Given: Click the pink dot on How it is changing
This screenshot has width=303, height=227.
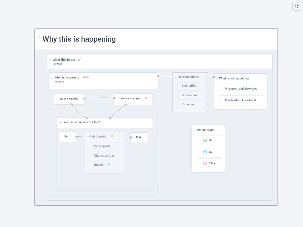Looking at the screenshot, I should pyautogui.click(x=146, y=98).
